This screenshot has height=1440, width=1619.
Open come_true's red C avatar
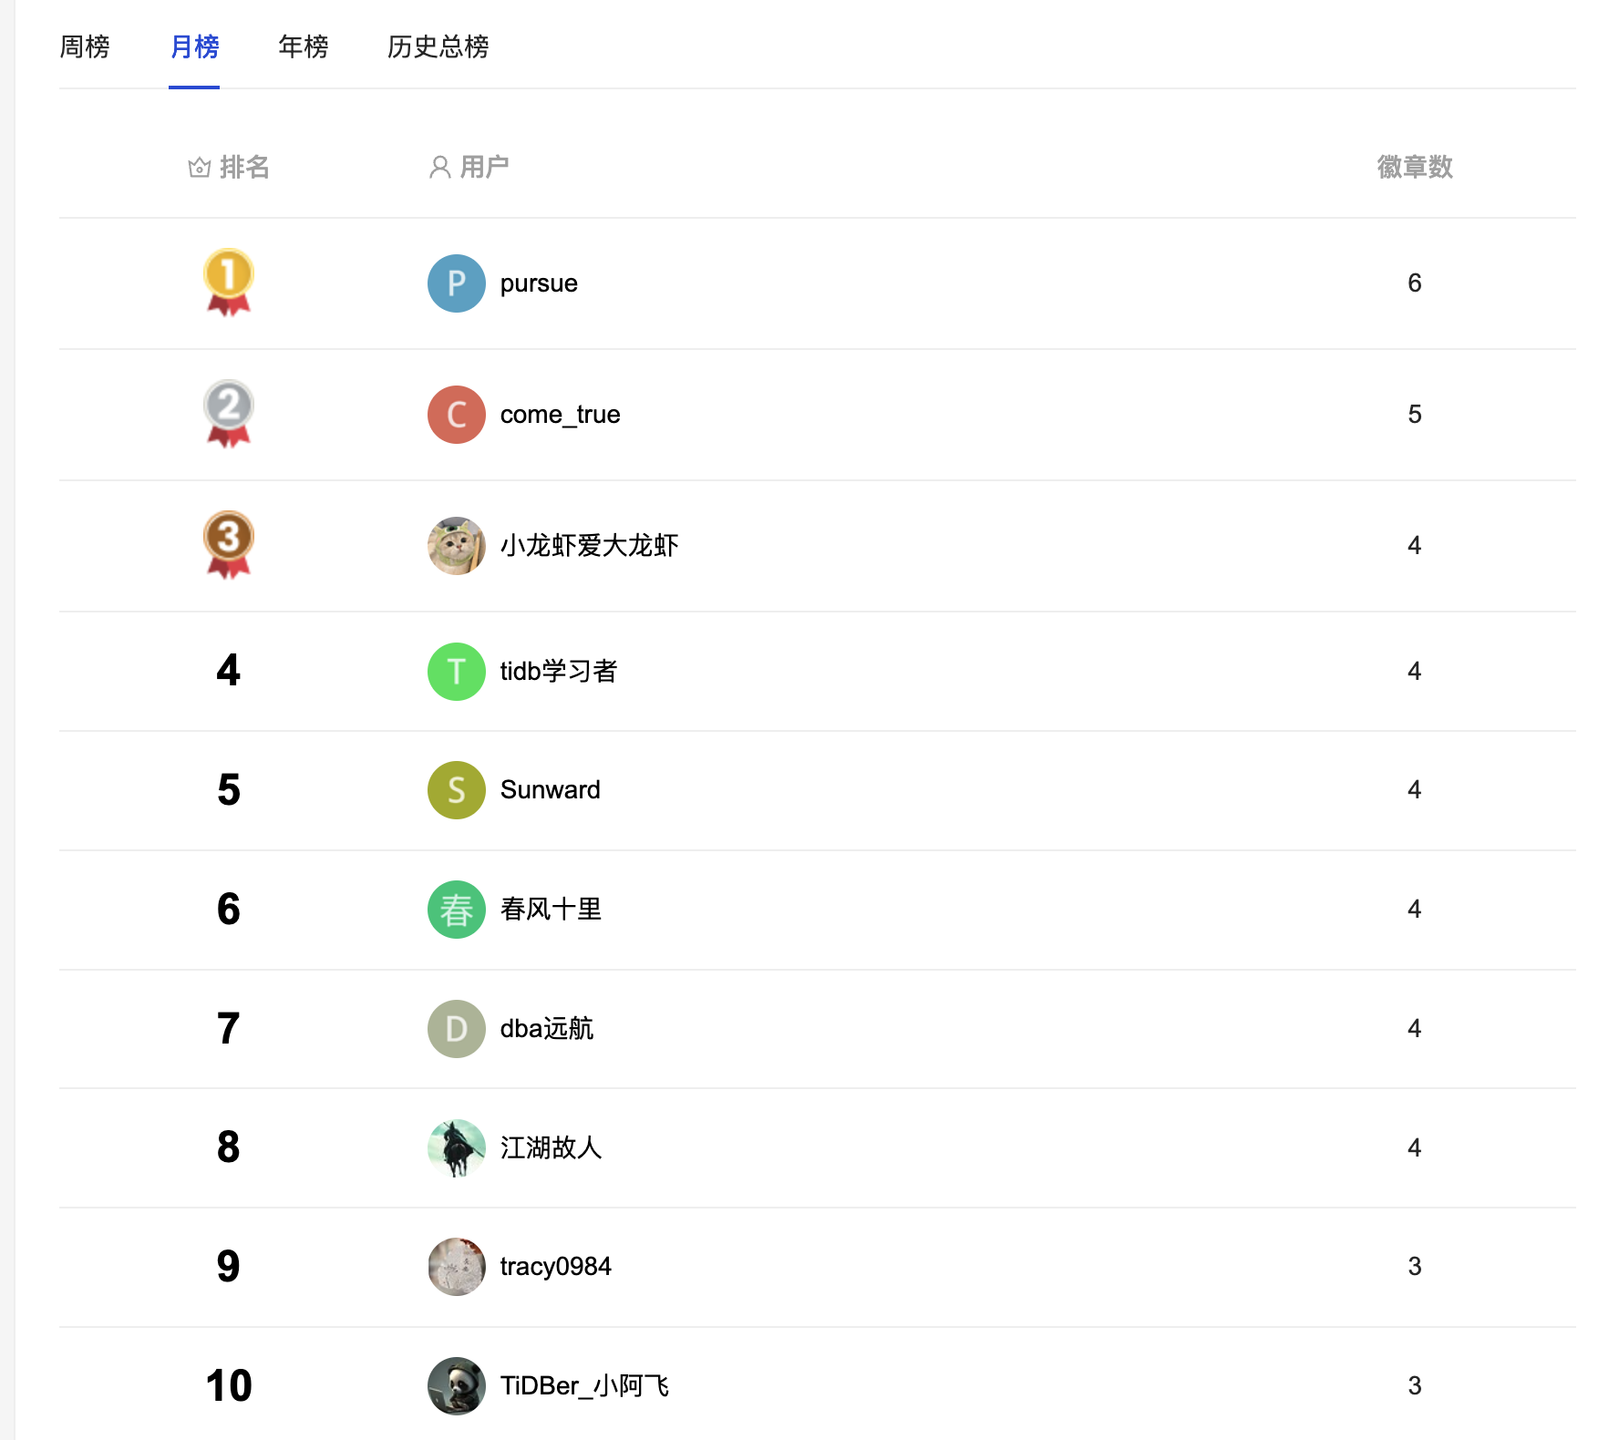click(x=456, y=415)
